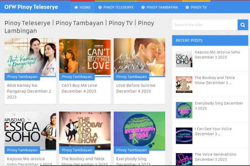Focus the Search the site field

tap(204, 25)
